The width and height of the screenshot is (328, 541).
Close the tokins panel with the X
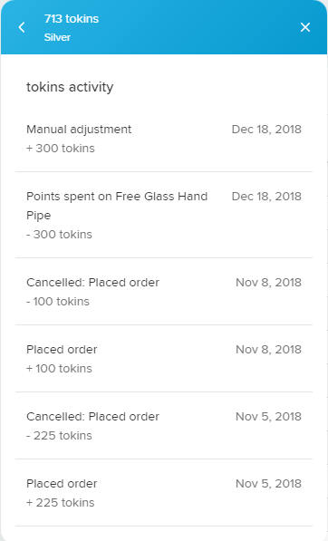(x=305, y=27)
